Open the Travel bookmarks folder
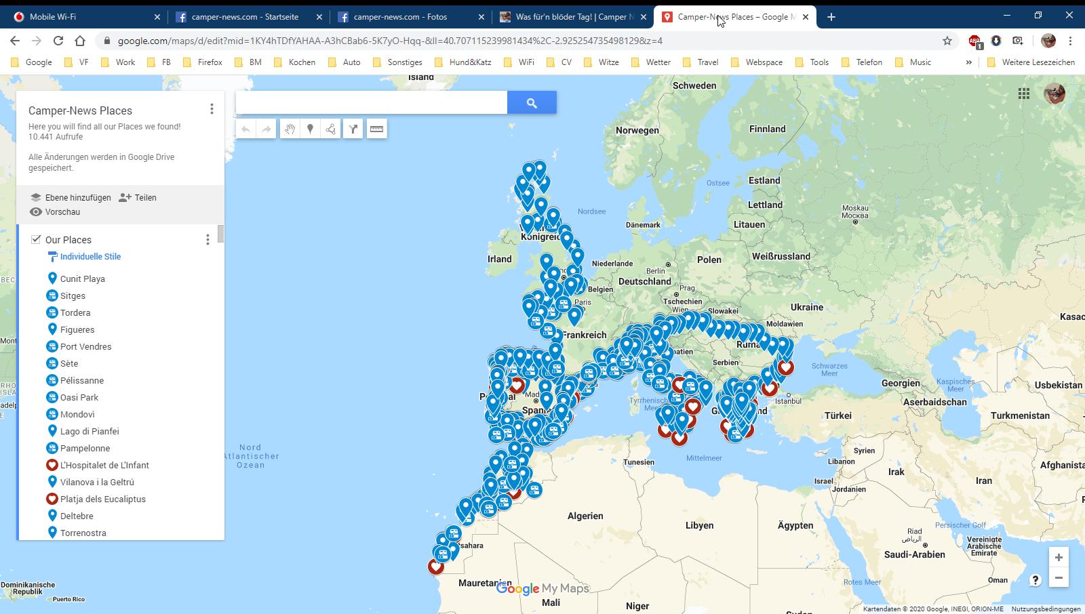Screen dimensions: 1085x614 tap(701, 62)
